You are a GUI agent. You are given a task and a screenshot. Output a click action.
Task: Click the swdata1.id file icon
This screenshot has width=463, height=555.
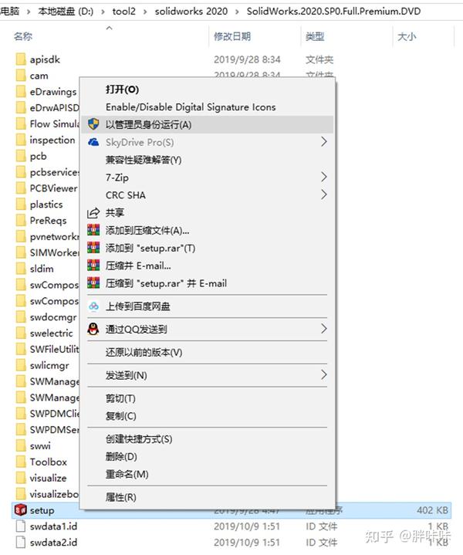click(x=22, y=526)
